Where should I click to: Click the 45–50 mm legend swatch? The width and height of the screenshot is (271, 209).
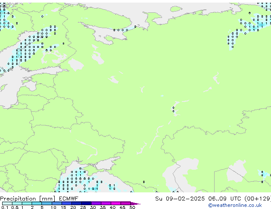[x=126, y=203]
